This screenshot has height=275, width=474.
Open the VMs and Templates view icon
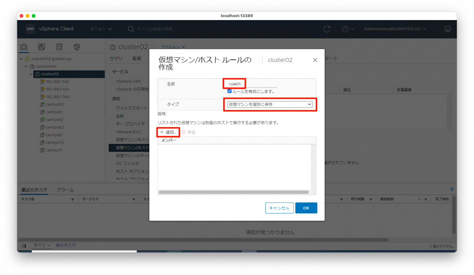(x=41, y=47)
